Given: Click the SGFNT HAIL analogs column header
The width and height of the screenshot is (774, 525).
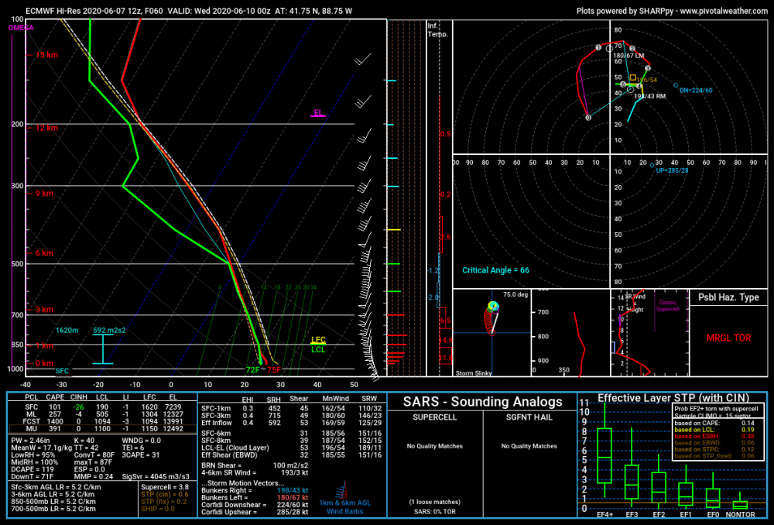Looking at the screenshot, I should [x=529, y=417].
